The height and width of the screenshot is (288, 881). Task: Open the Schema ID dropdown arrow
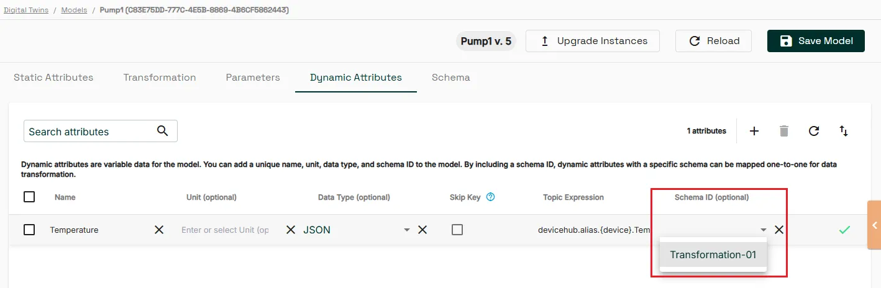pos(763,230)
